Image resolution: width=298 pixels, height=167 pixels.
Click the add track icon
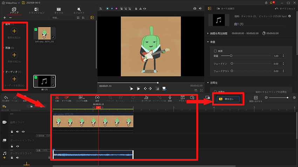4,107
